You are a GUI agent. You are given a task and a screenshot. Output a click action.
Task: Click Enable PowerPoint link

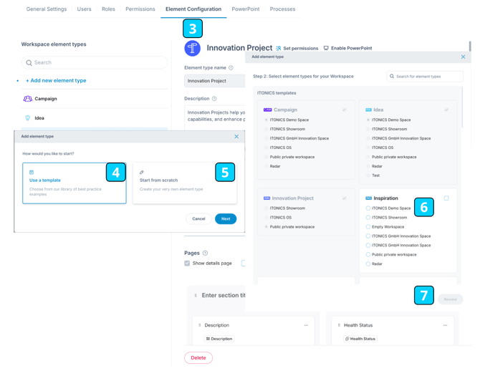pyautogui.click(x=348, y=48)
